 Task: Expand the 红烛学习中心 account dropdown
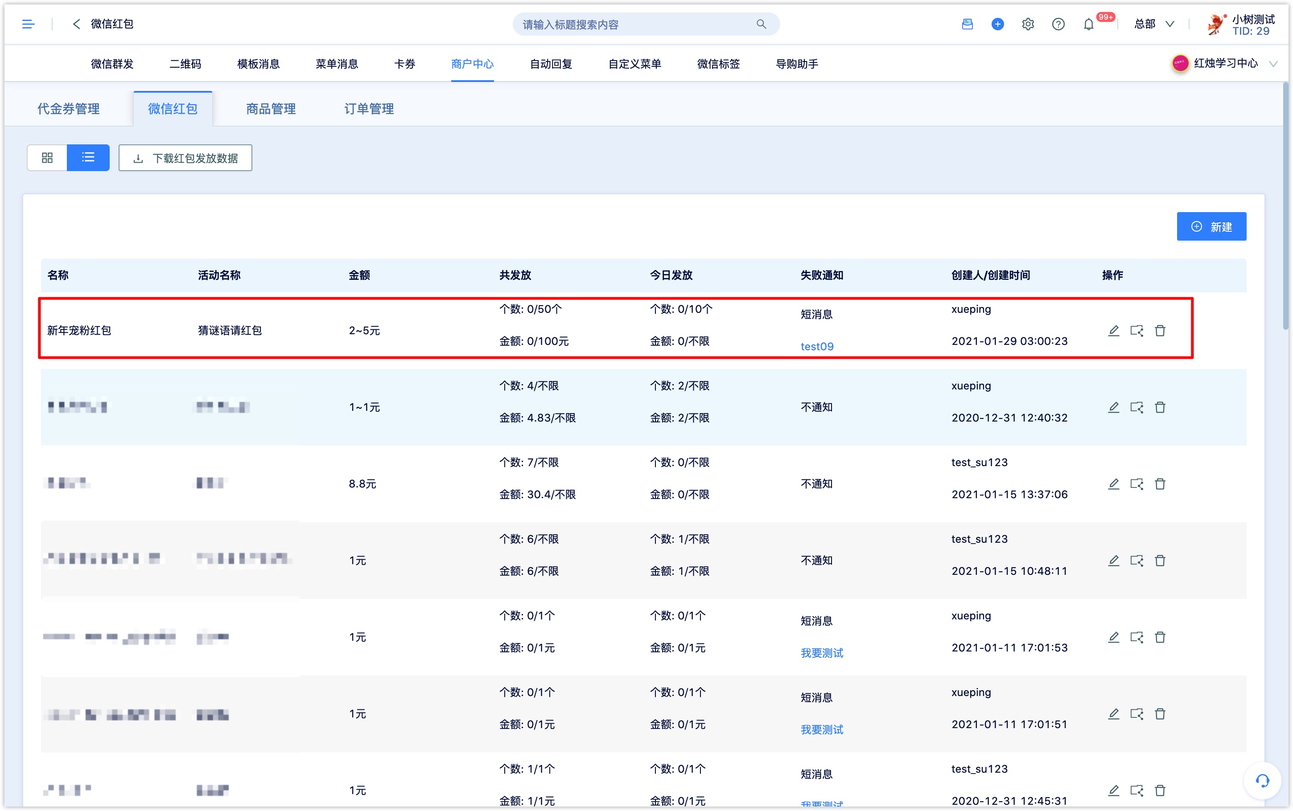[1272, 64]
